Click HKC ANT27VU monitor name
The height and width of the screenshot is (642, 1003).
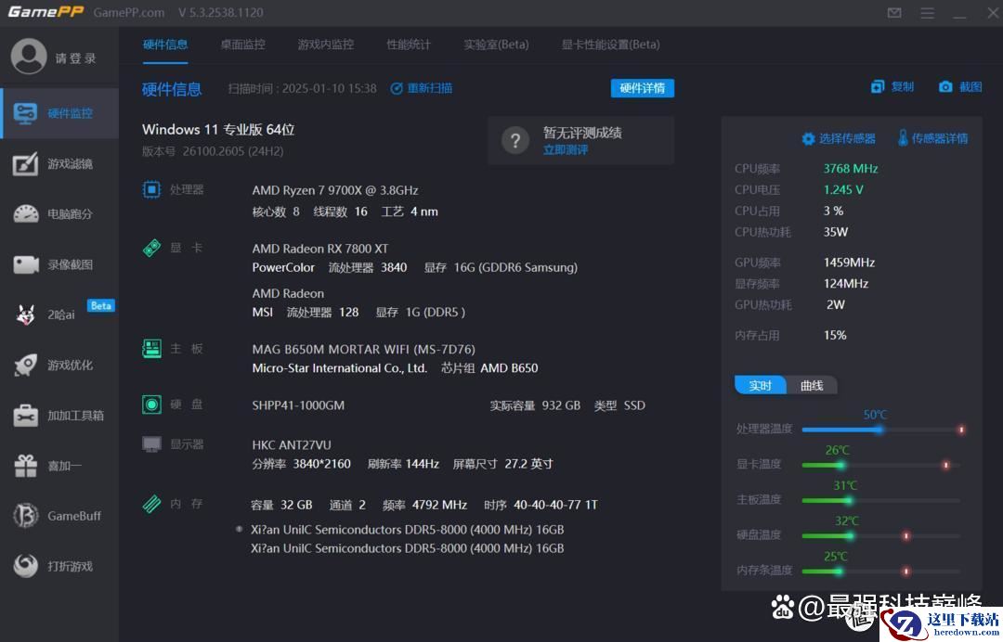click(291, 444)
